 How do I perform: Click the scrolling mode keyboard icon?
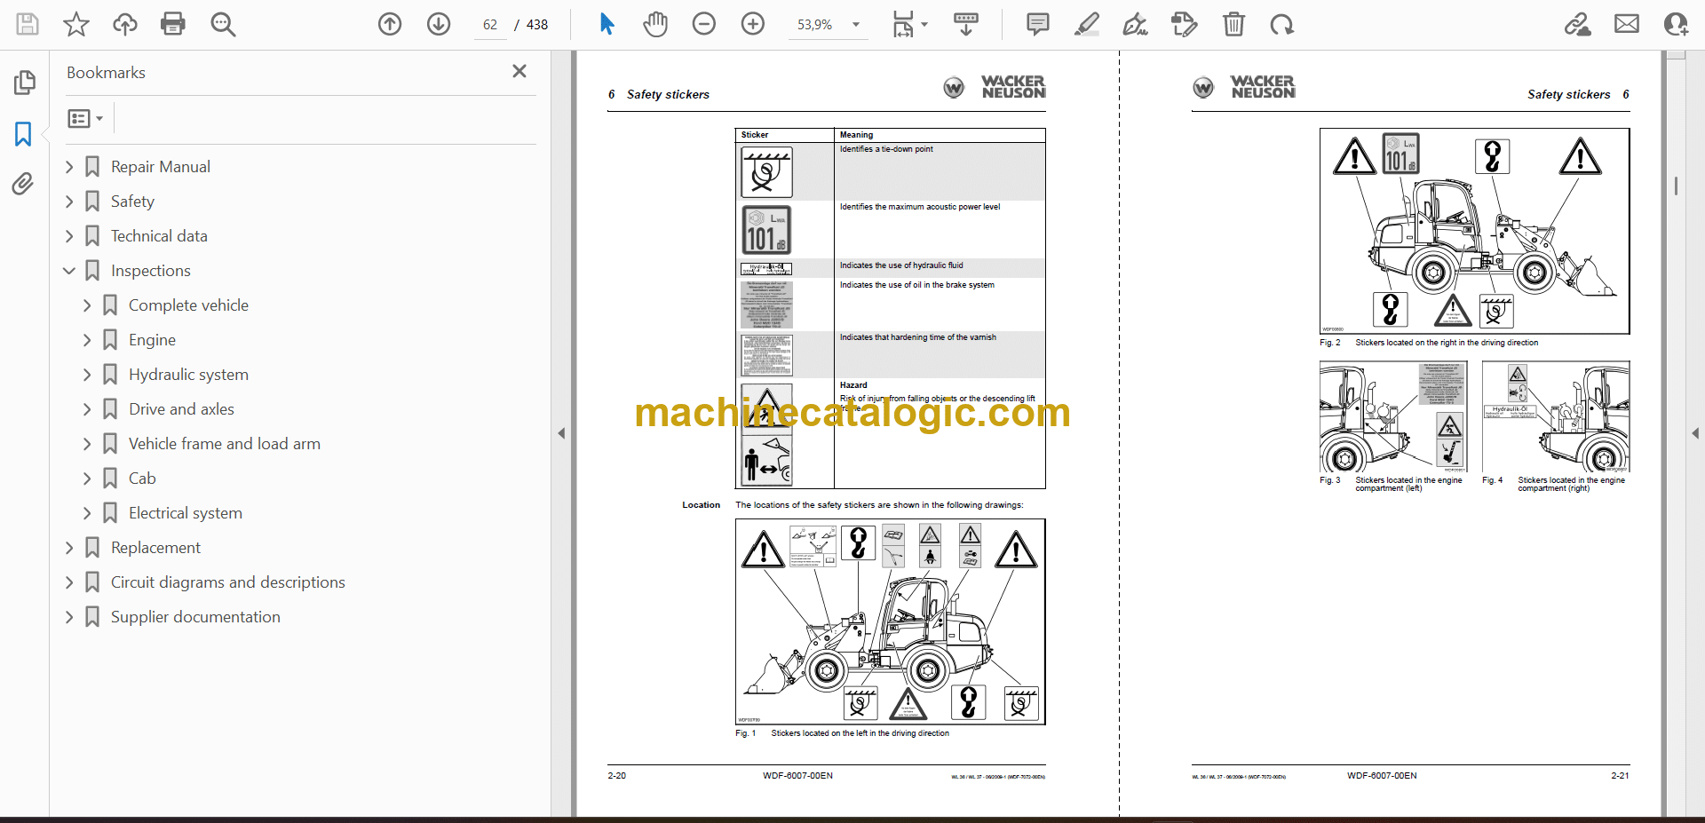pos(966,24)
